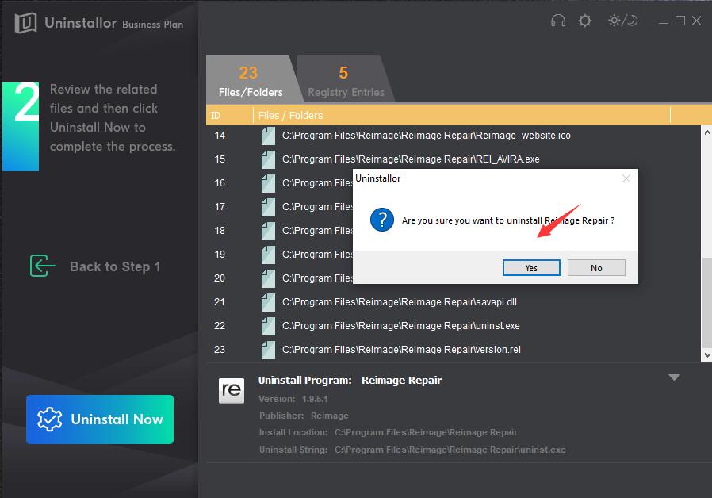The image size is (712, 498).
Task: Click the Reimage Repair program name
Action: 401,381
